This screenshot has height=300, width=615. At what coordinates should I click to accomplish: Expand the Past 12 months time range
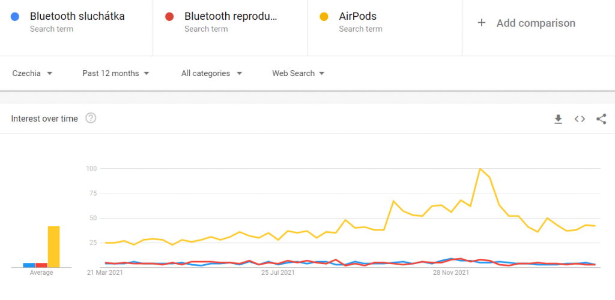116,74
